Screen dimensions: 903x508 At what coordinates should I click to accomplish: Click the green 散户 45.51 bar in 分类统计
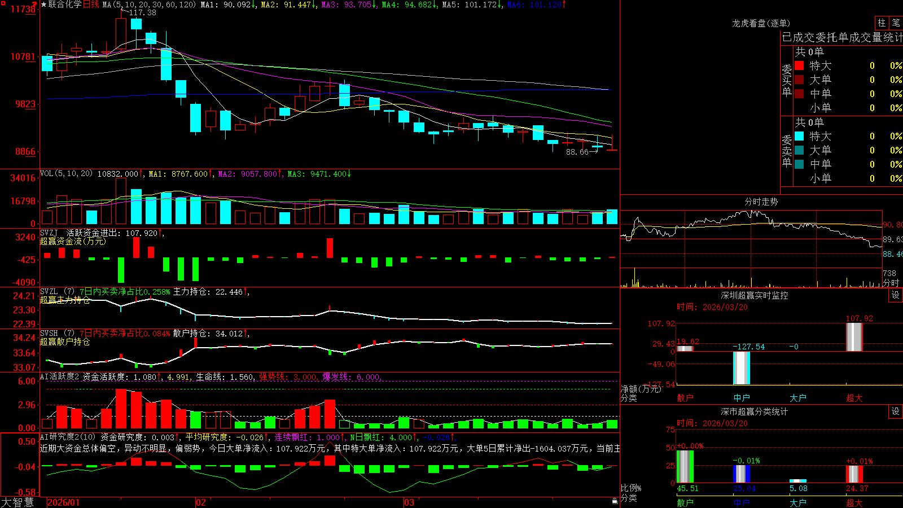click(x=685, y=467)
